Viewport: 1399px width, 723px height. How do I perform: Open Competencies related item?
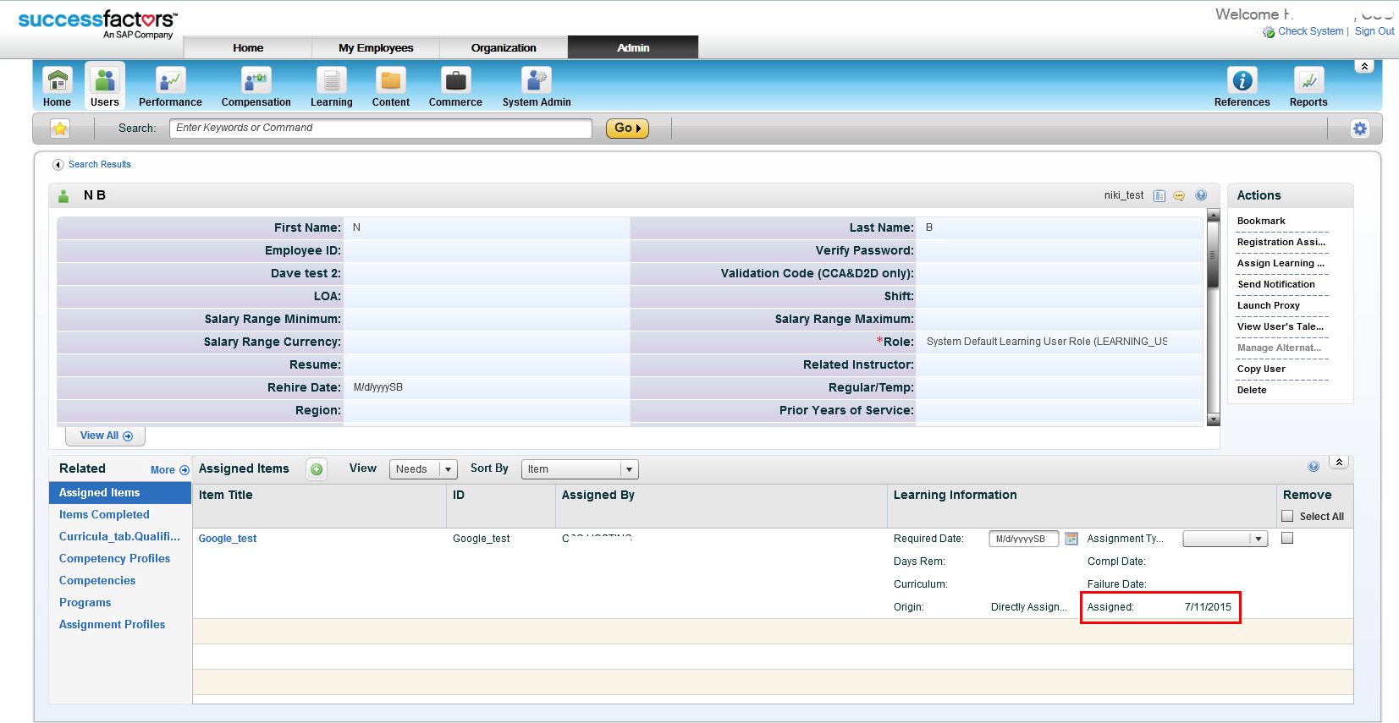coord(97,581)
